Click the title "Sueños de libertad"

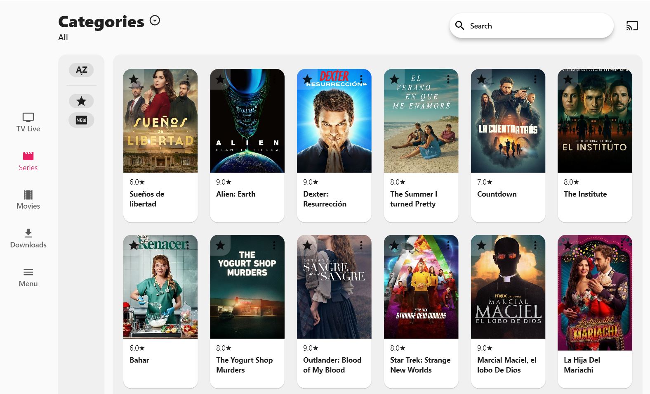pyautogui.click(x=147, y=199)
